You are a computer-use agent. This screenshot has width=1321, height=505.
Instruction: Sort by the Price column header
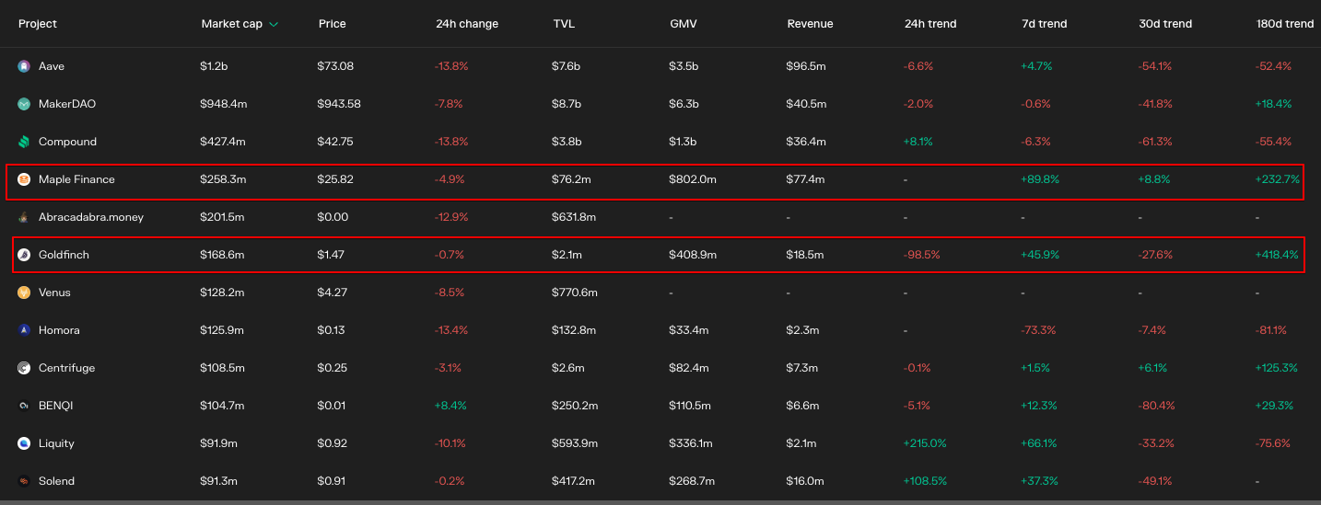(332, 24)
